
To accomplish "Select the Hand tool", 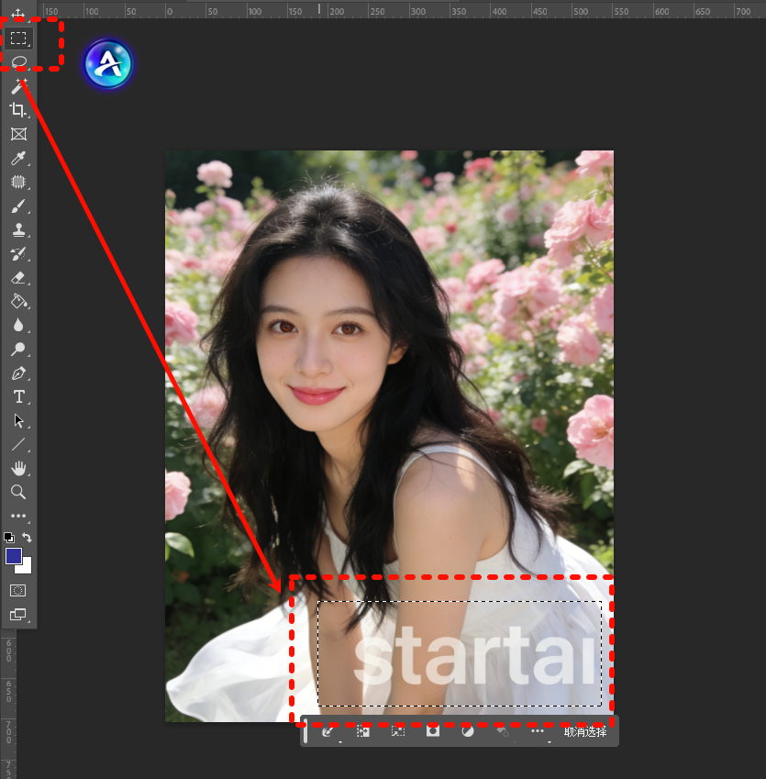I will 18,469.
